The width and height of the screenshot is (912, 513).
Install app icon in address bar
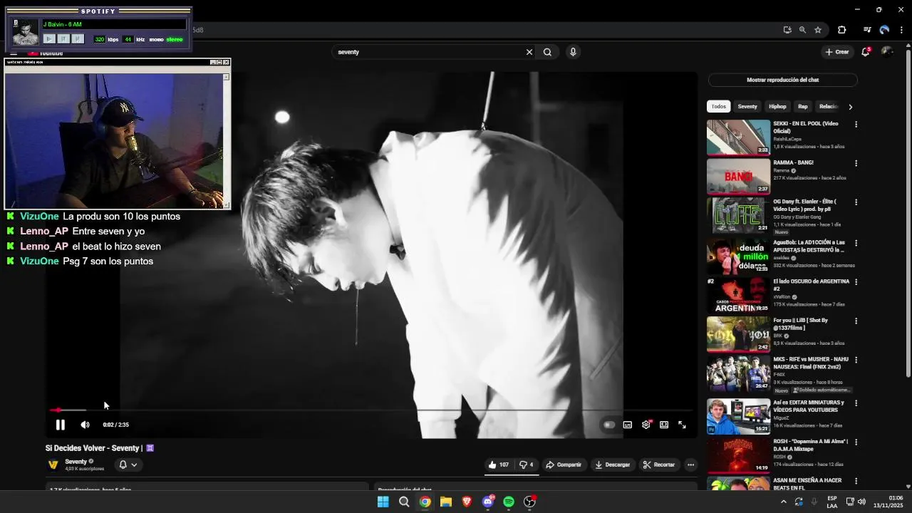[x=787, y=30]
